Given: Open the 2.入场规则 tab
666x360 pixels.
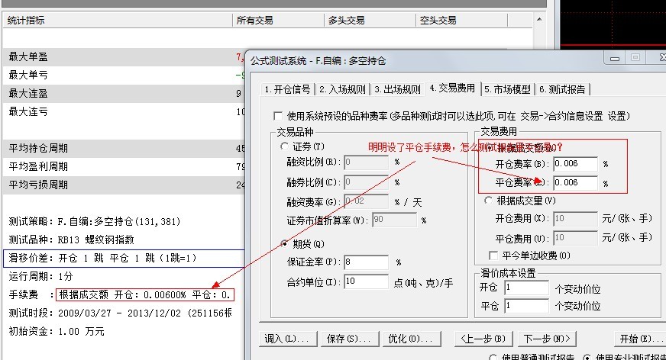Looking at the screenshot, I should [x=342, y=89].
